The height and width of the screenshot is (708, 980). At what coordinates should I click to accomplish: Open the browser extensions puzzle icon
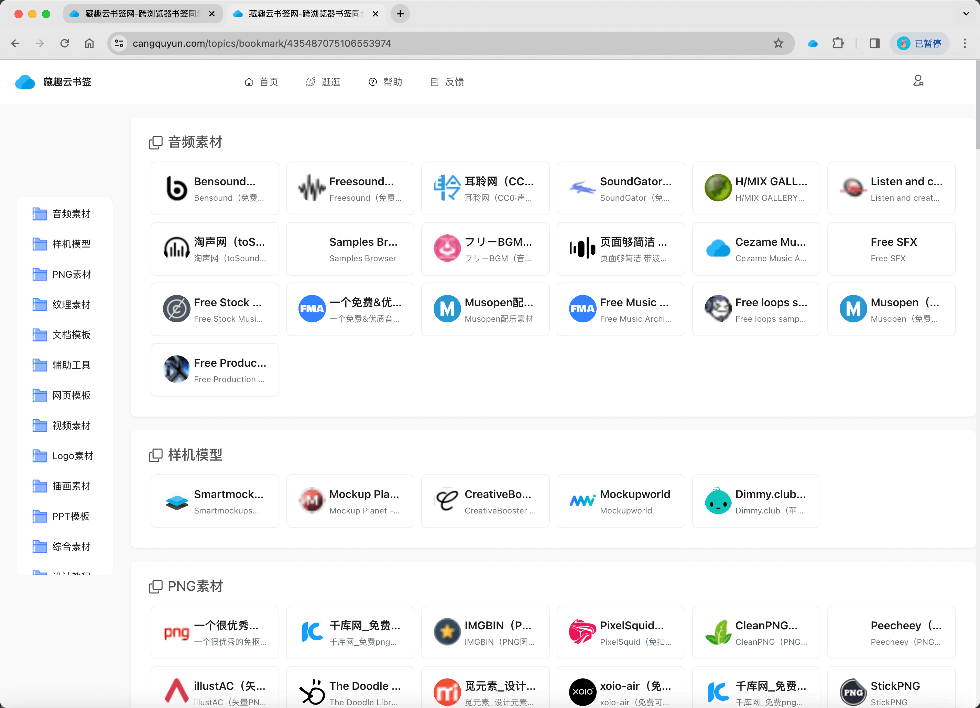pos(839,43)
